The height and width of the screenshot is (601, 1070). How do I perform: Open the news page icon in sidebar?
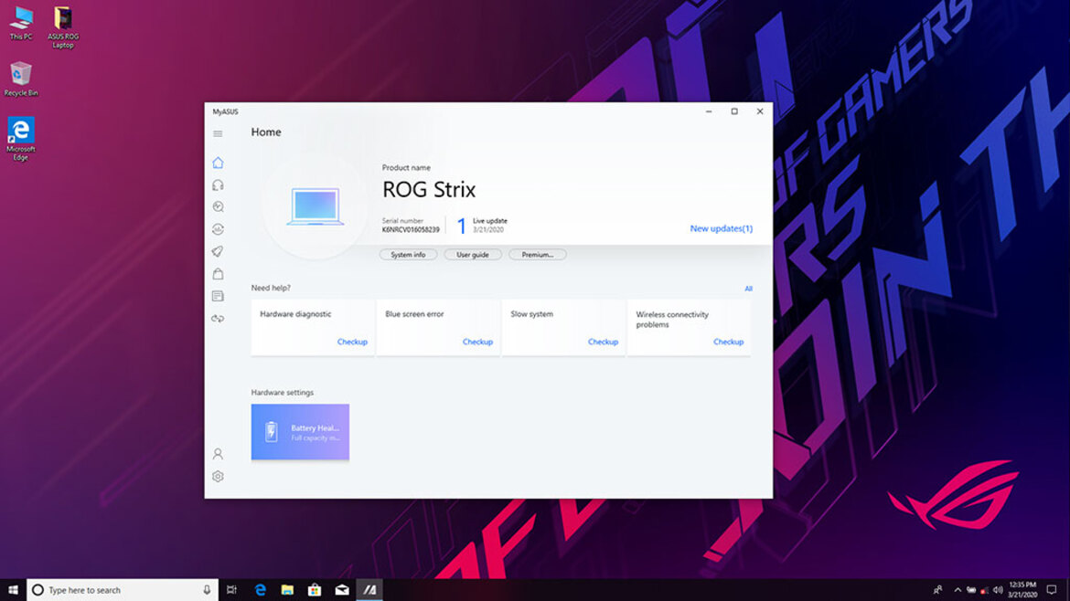(x=218, y=297)
